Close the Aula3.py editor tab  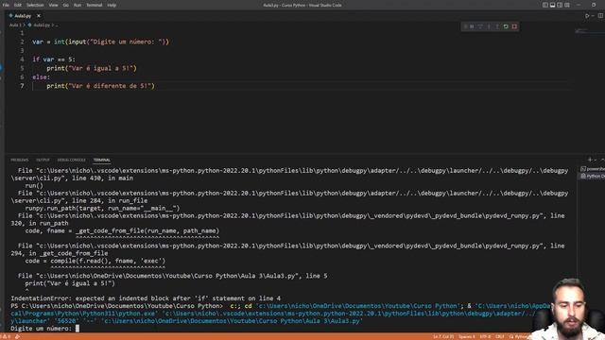pos(39,16)
